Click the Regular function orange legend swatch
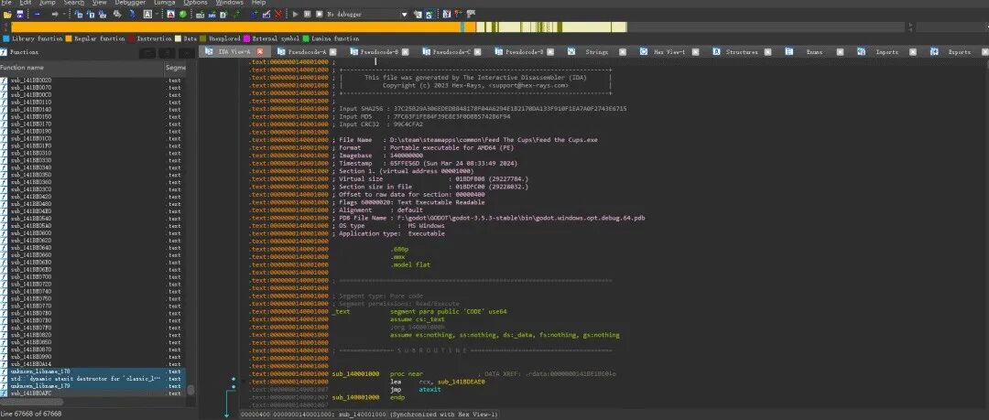 click(69, 38)
